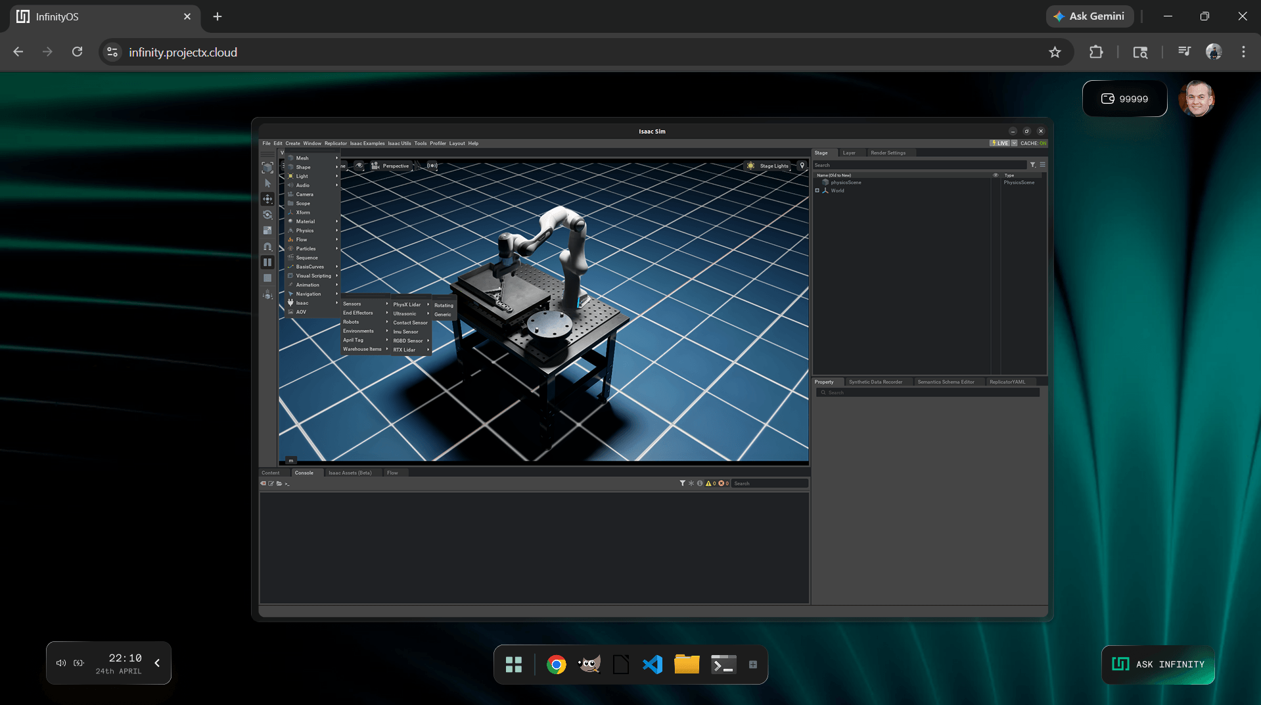Click the ASK INFINITY button
This screenshot has width=1261, height=705.
pyautogui.click(x=1158, y=664)
